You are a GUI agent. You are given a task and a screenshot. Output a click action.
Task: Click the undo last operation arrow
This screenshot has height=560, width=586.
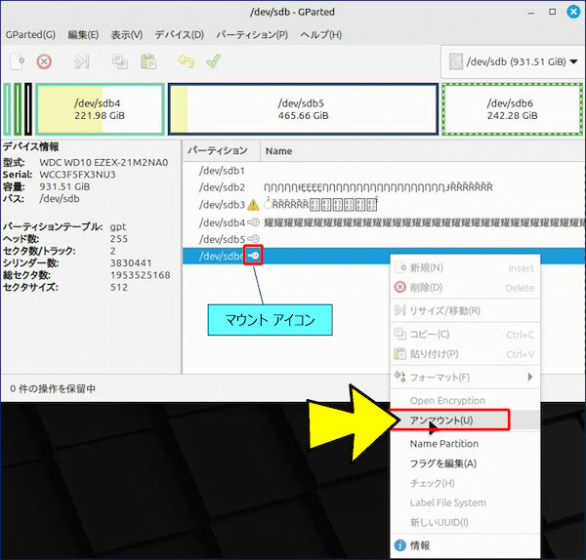pyautogui.click(x=186, y=61)
